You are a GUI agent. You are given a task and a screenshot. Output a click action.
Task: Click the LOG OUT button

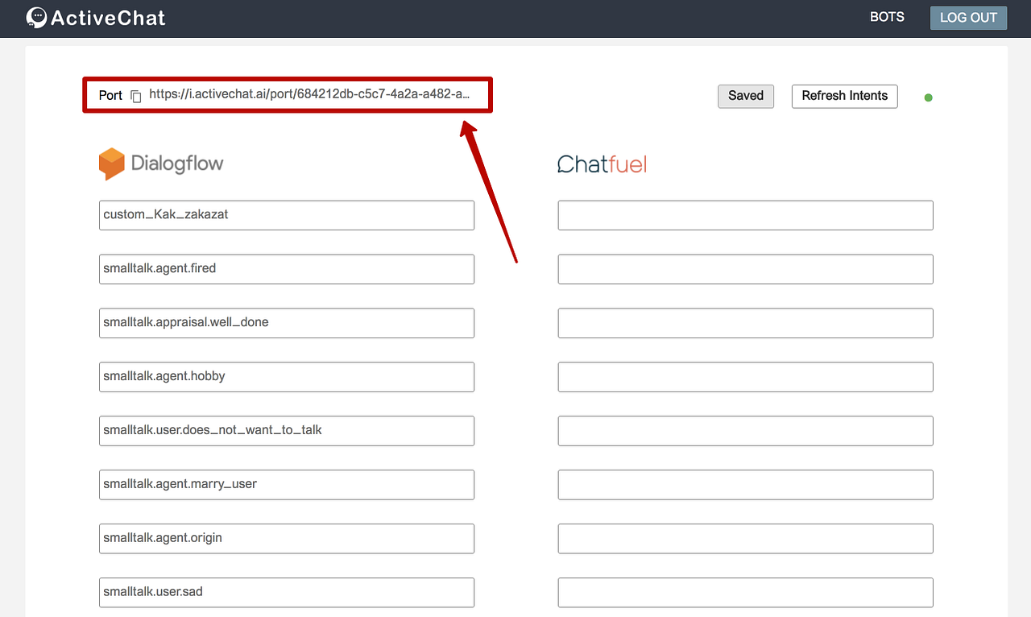pyautogui.click(x=968, y=17)
